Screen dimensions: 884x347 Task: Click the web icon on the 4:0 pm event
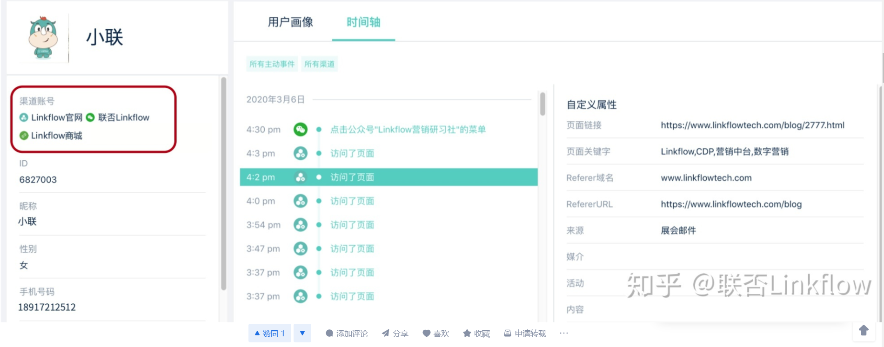pyautogui.click(x=301, y=201)
